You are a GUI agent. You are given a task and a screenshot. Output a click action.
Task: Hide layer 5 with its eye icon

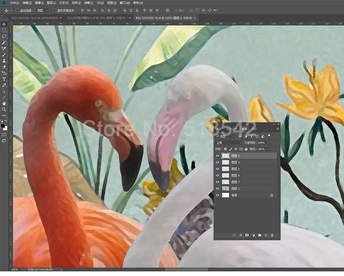click(x=217, y=163)
